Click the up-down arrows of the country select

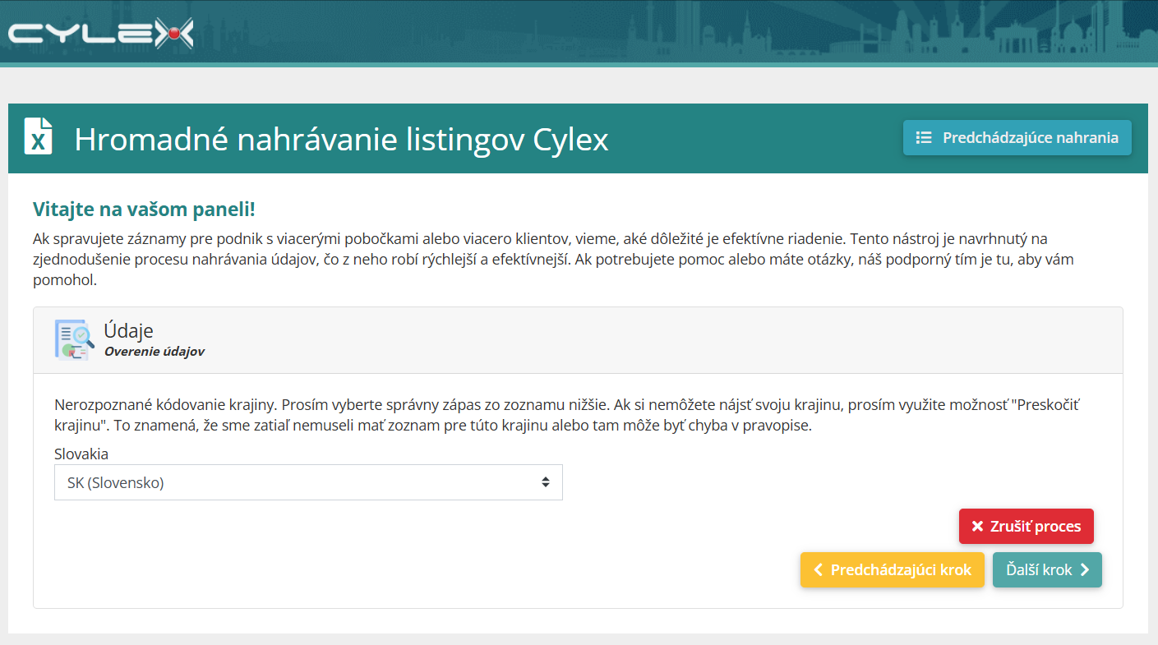pos(545,482)
